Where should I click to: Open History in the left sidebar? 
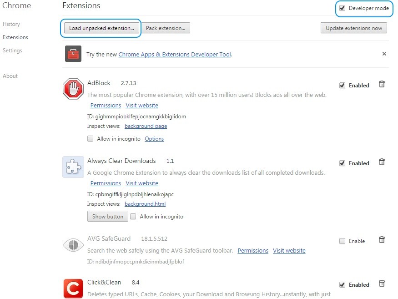point(11,24)
